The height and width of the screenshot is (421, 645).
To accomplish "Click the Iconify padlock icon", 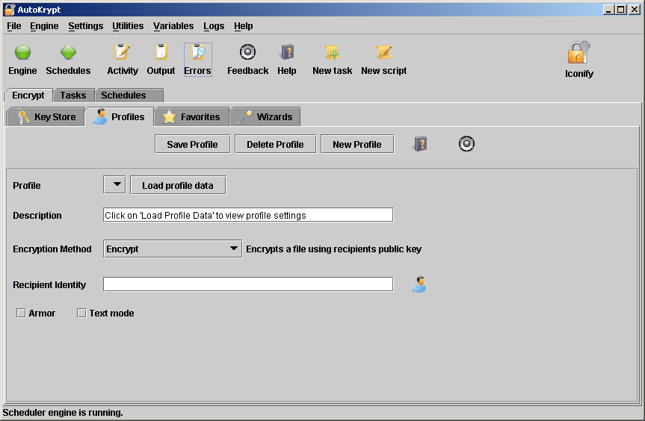I will click(x=578, y=52).
